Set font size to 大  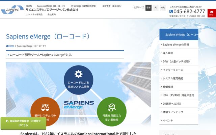[x=156, y=7]
